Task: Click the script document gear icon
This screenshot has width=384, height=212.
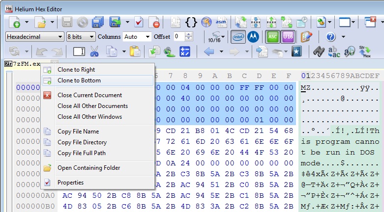Action: click(x=321, y=22)
